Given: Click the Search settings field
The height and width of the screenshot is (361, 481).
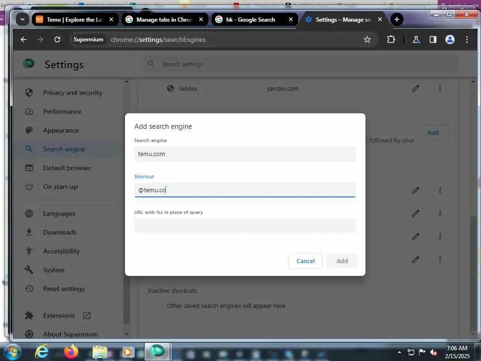Looking at the screenshot, I should [x=301, y=64].
